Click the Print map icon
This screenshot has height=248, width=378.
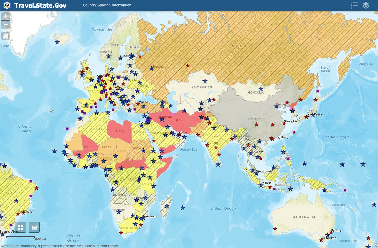pyautogui.click(x=34, y=227)
